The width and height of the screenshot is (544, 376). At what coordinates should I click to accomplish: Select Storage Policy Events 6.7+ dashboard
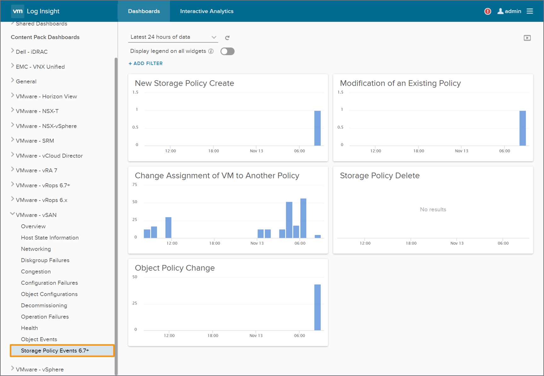click(x=62, y=351)
